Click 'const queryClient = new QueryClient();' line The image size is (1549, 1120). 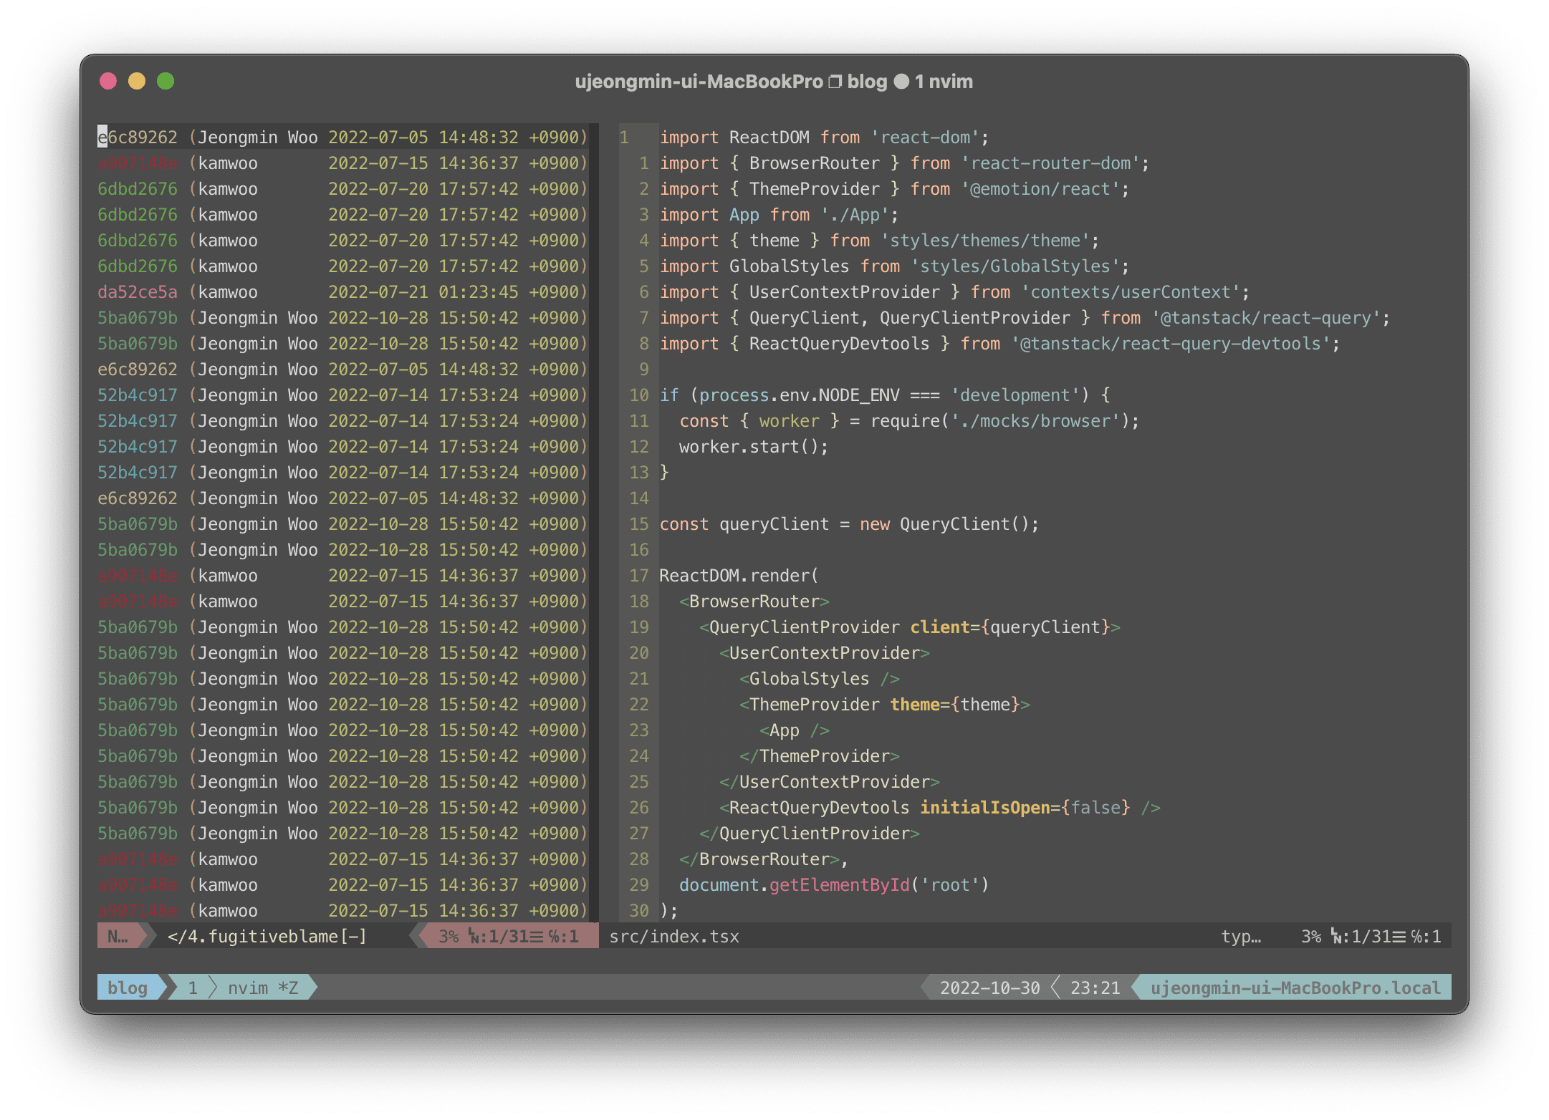849,523
